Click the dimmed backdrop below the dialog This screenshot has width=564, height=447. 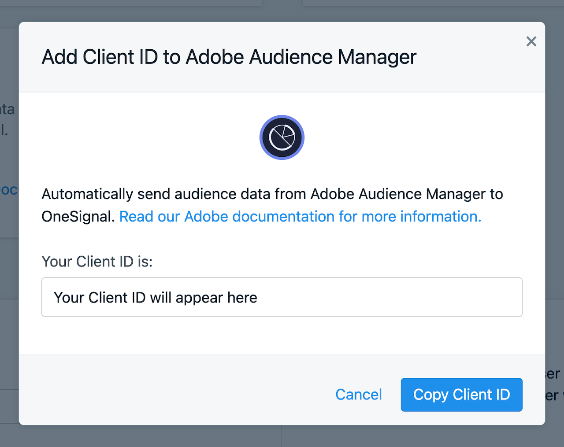point(282,436)
